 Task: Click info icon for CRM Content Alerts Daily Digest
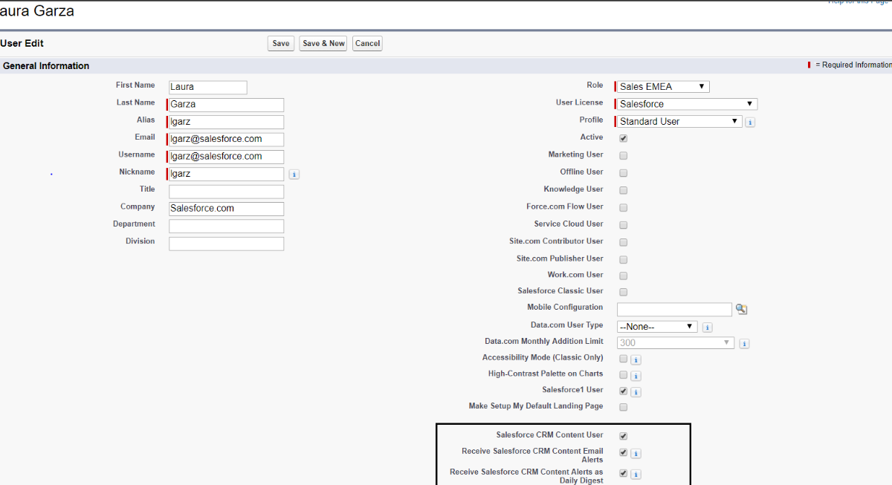tap(636, 473)
